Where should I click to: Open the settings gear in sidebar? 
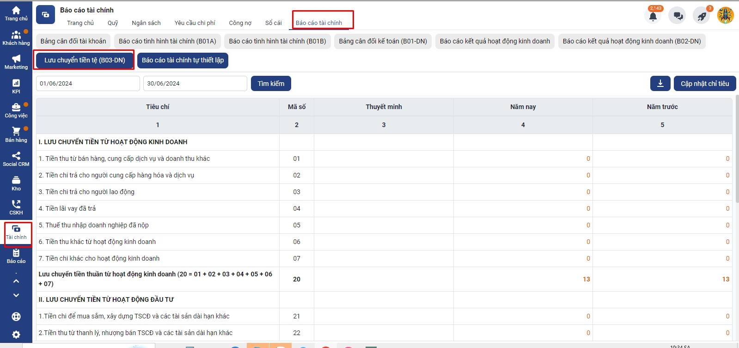(16, 335)
